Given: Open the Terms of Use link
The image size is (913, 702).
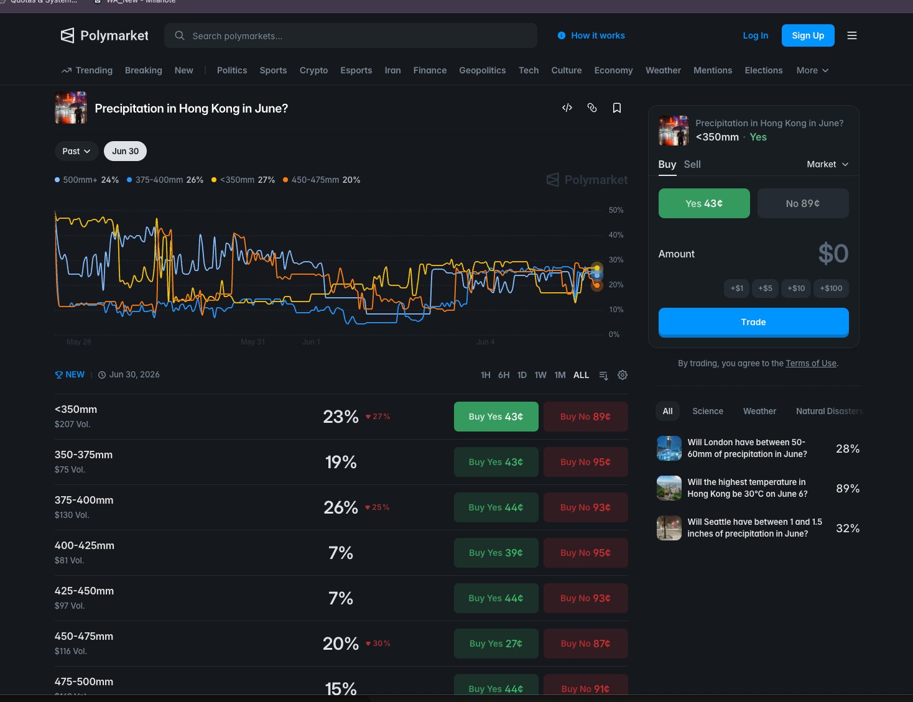Looking at the screenshot, I should click(x=811, y=363).
